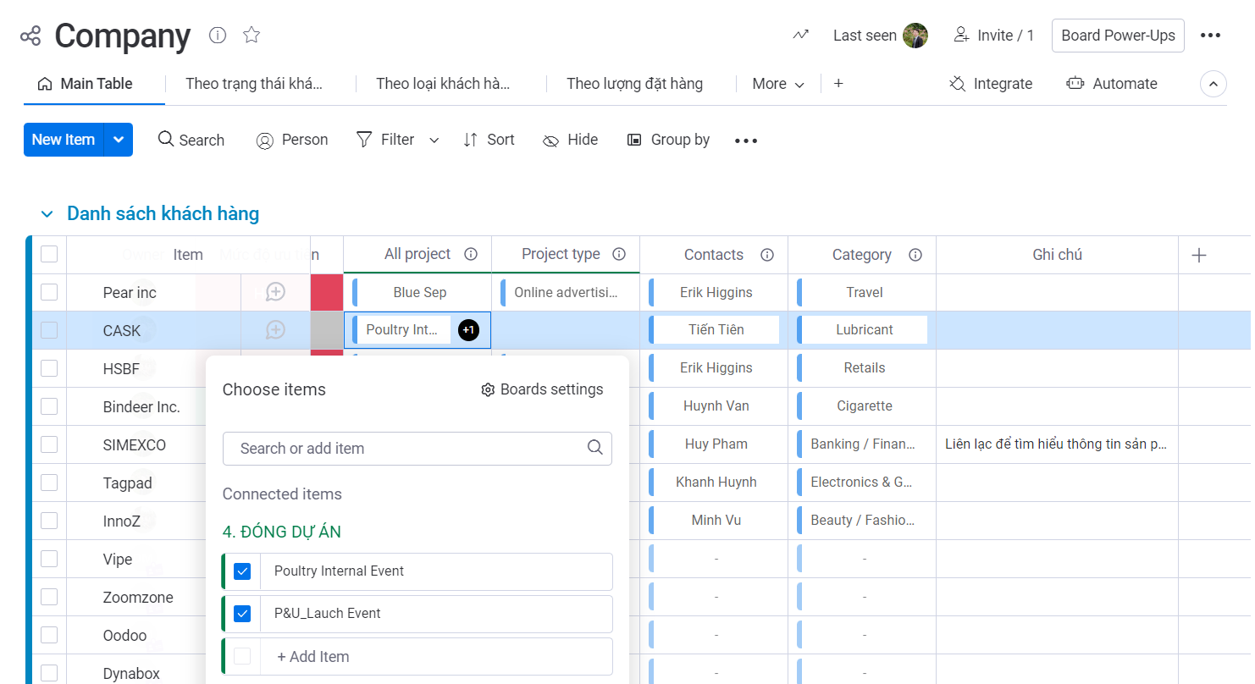Open the New Item dropdown arrow
Viewport: 1255px width, 684px height.
119,140
